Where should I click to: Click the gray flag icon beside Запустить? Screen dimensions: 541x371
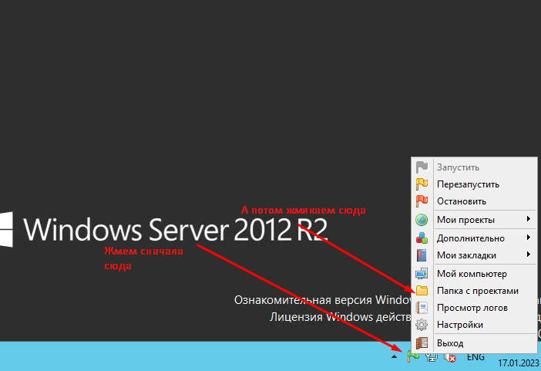(x=422, y=167)
